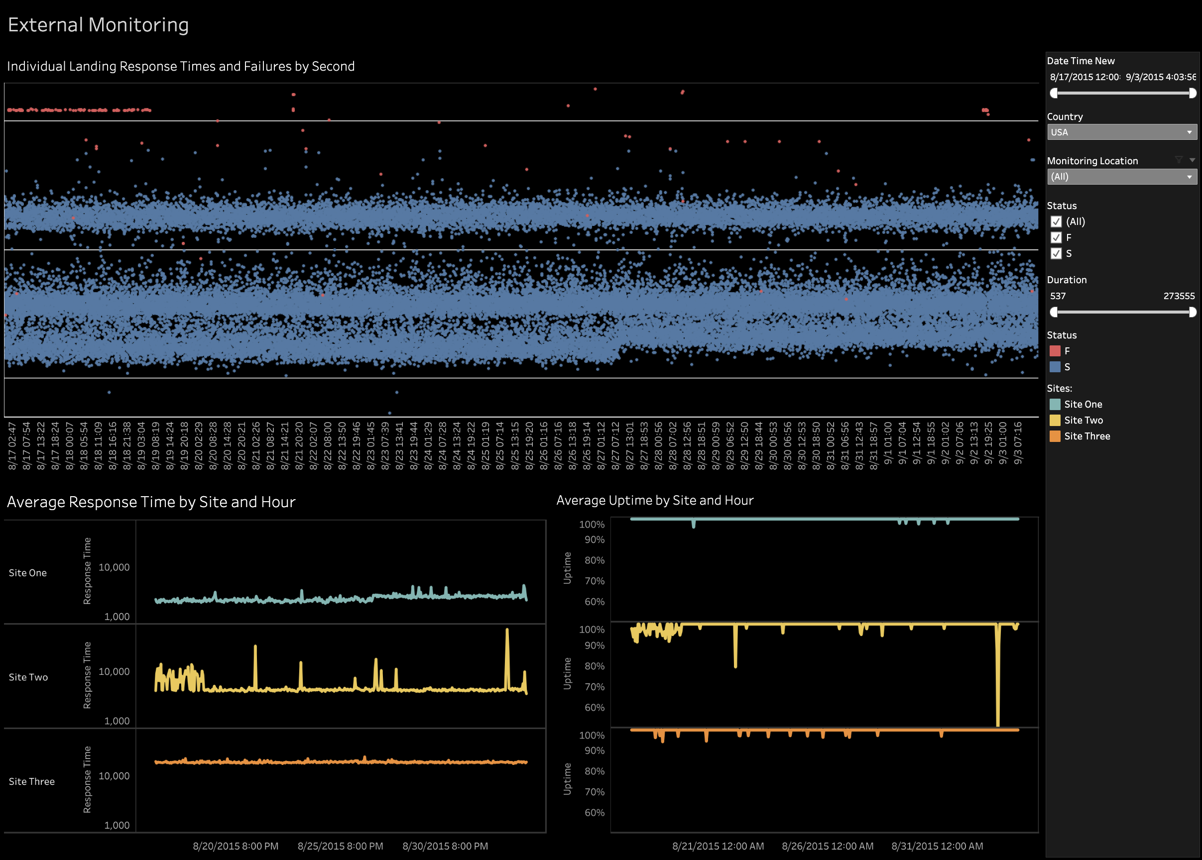
Task: Uncheck the S status checkbox
Action: point(1056,253)
